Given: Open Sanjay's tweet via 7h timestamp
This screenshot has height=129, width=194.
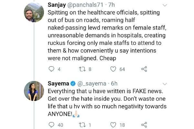Looking at the screenshot, I should (x=112, y=5).
